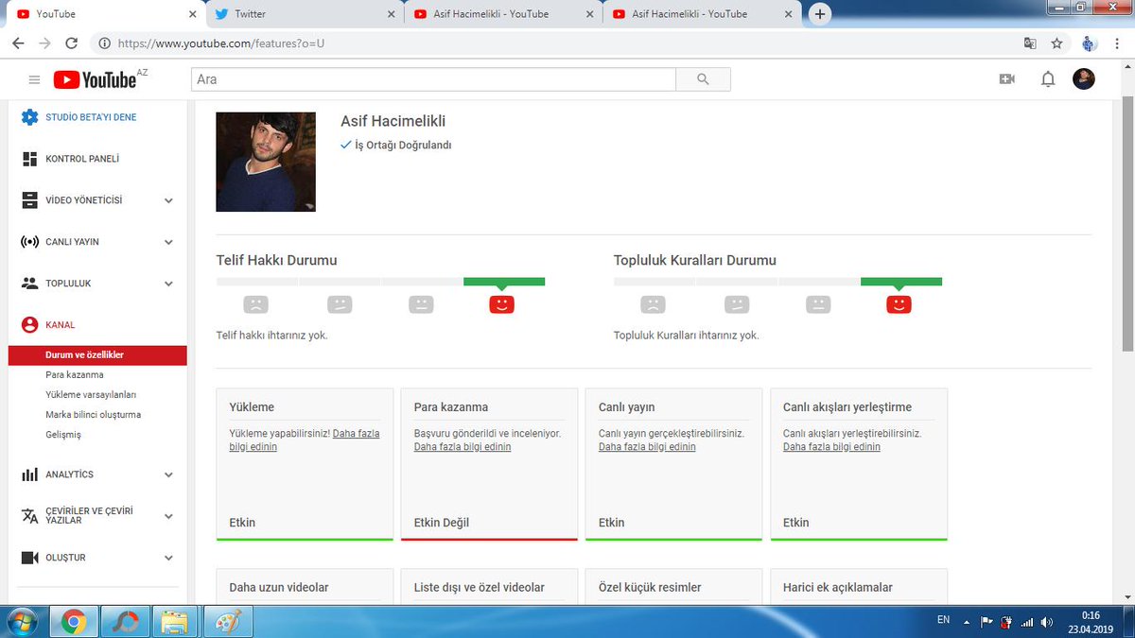1135x638 pixels.
Task: Click Daha fazla bilgi edinin under Canlı yayın
Action: [647, 446]
